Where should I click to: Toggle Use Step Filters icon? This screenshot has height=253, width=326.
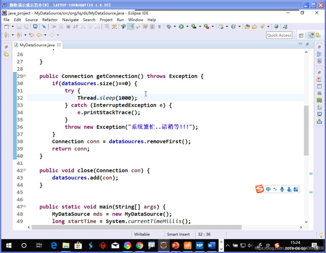114,26
